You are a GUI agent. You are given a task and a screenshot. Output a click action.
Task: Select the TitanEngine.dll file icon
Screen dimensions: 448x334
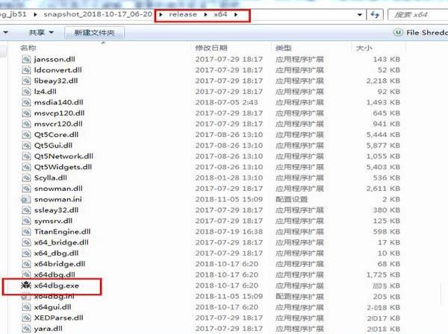coord(26,232)
